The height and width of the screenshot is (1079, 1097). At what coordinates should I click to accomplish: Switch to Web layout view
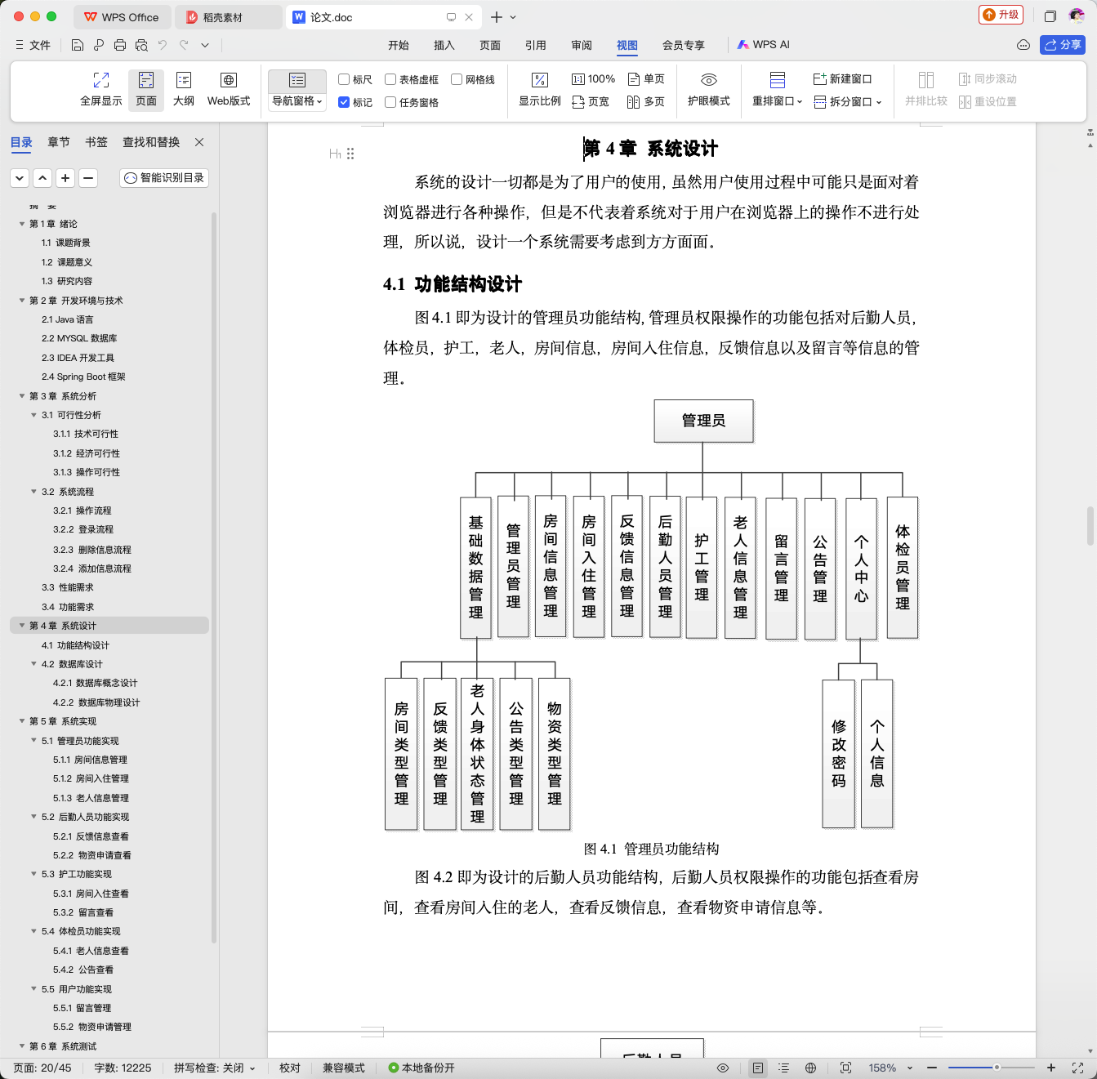click(229, 89)
